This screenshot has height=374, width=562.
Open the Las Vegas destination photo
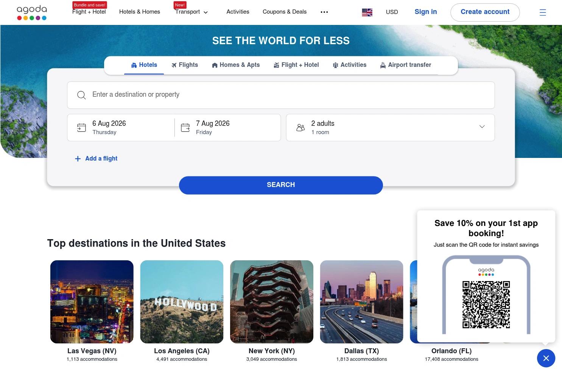(92, 302)
